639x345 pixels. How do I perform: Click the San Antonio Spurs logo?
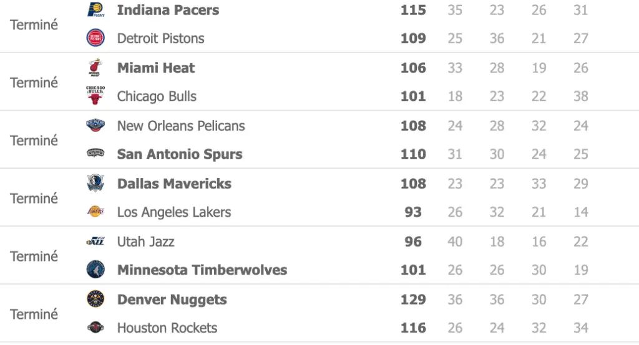[95, 154]
